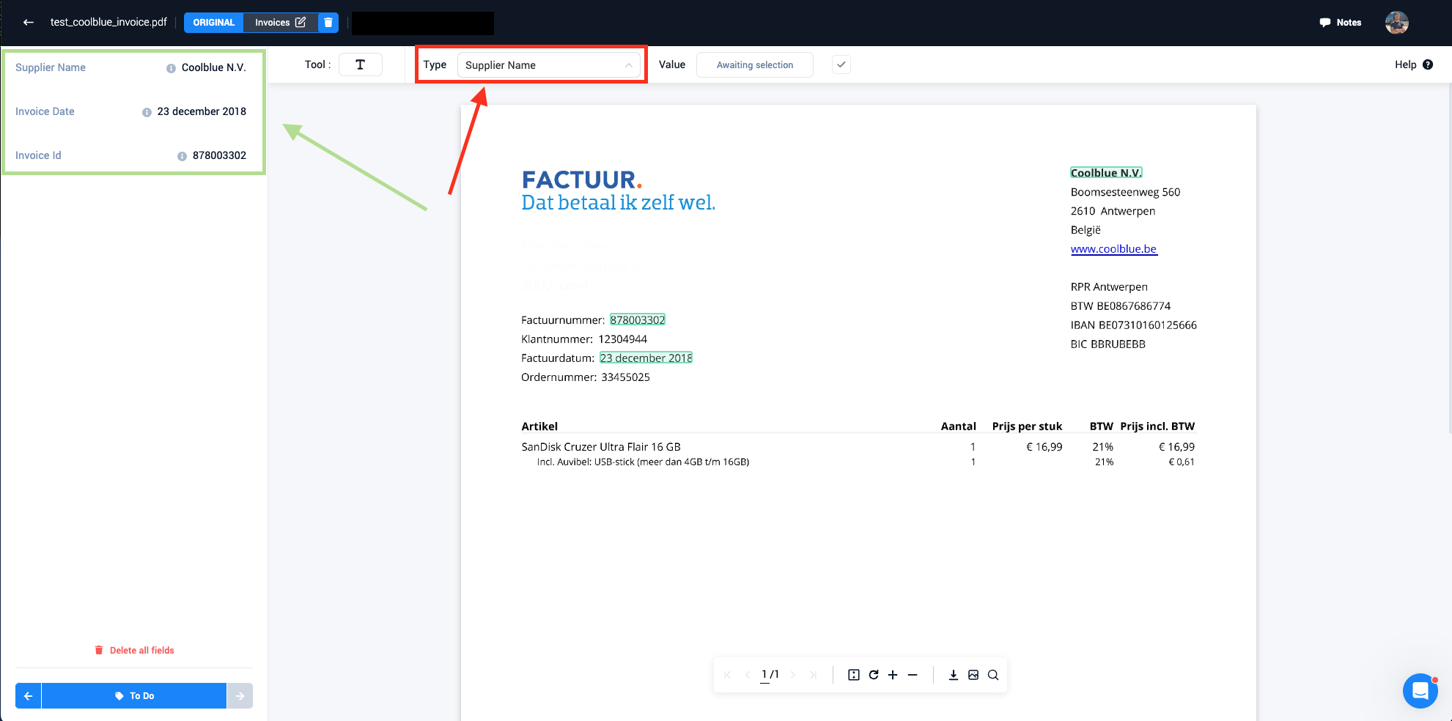Click the info icon beside 23 december 2018
This screenshot has height=721, width=1452.
(147, 112)
